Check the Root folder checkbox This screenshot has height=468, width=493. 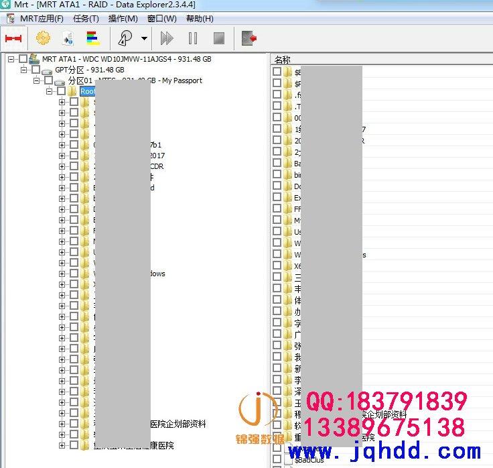(62, 91)
